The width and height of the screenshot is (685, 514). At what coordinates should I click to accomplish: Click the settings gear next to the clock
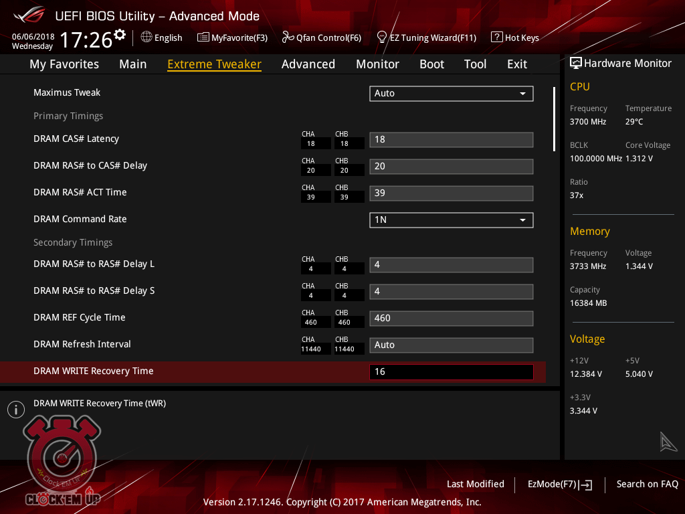(120, 35)
